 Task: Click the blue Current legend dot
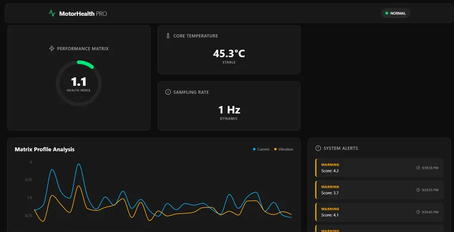click(x=254, y=149)
